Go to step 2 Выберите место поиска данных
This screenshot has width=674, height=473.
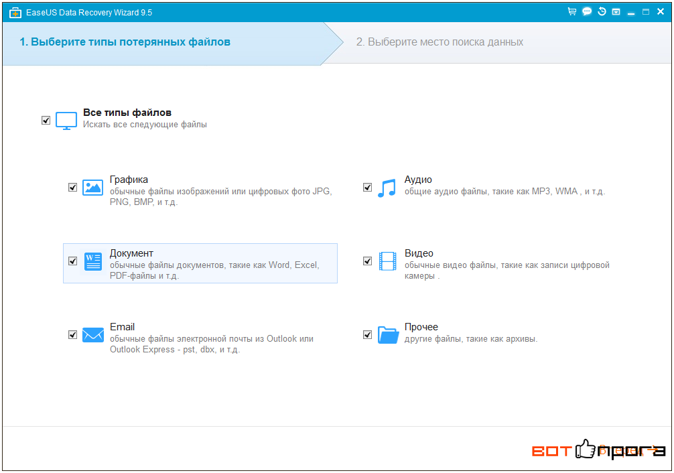pos(440,42)
